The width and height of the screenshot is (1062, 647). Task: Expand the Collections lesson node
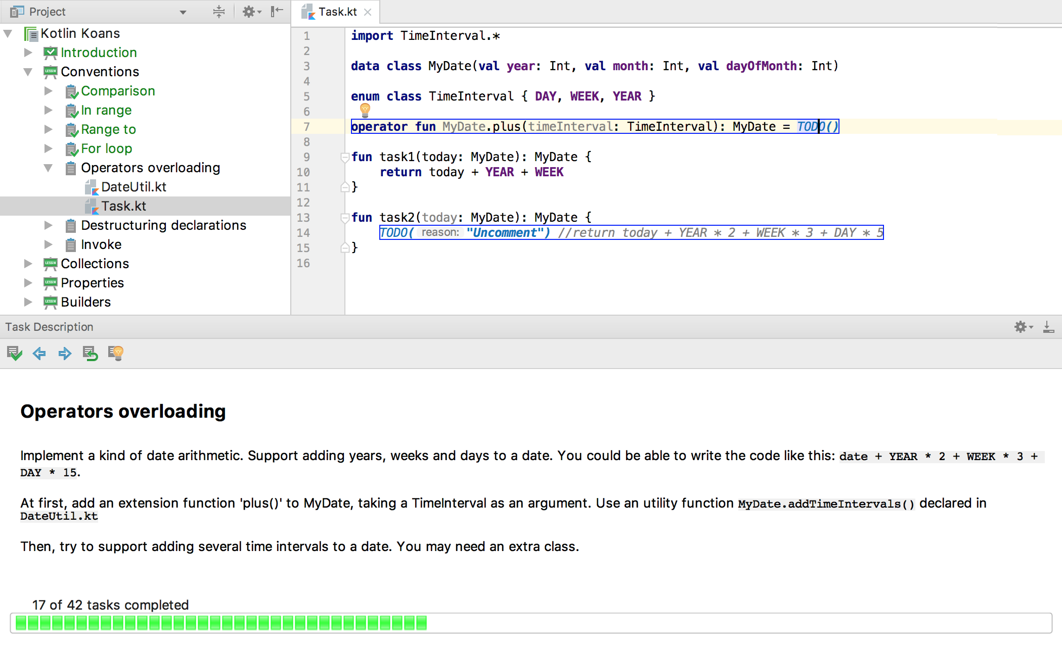pos(28,264)
